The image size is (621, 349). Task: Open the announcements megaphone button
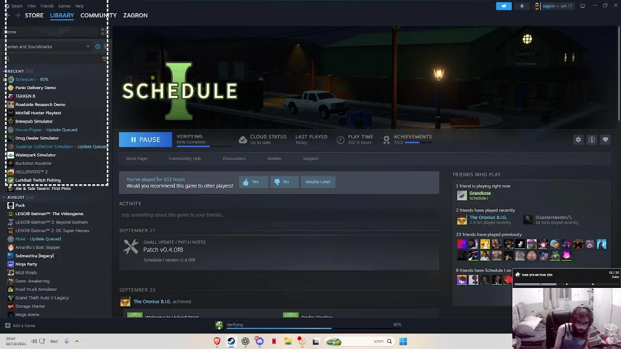coord(504,6)
